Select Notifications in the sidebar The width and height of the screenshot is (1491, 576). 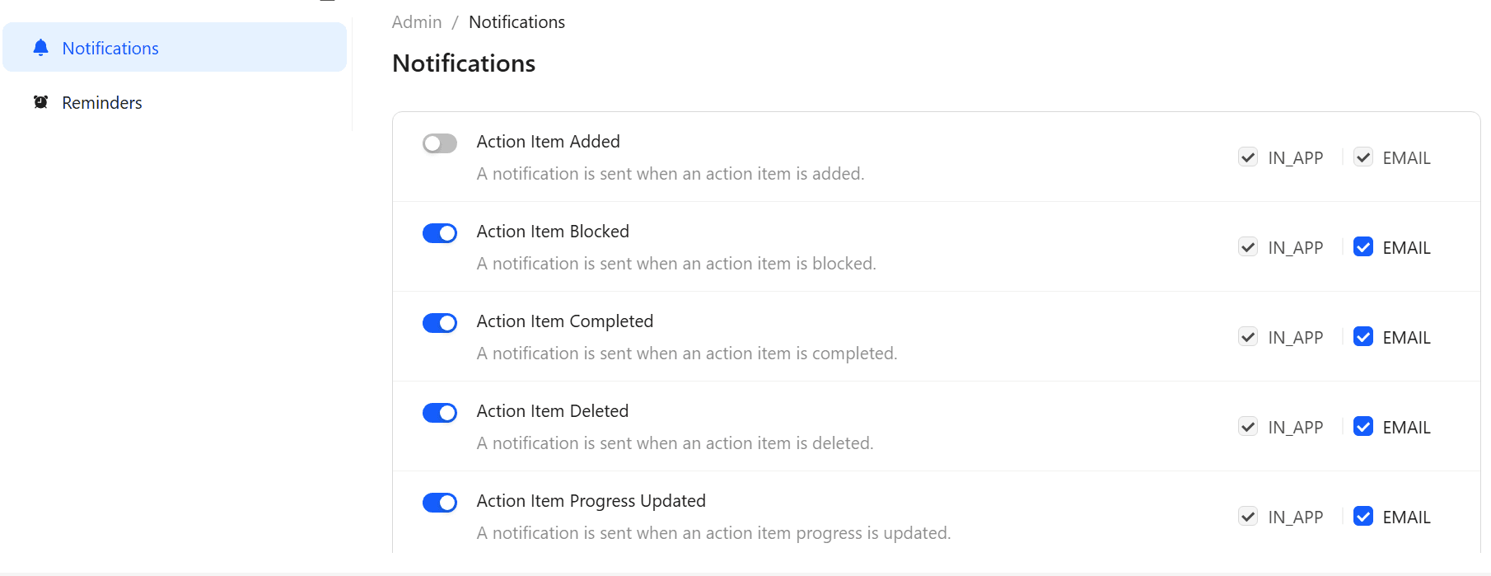point(110,48)
